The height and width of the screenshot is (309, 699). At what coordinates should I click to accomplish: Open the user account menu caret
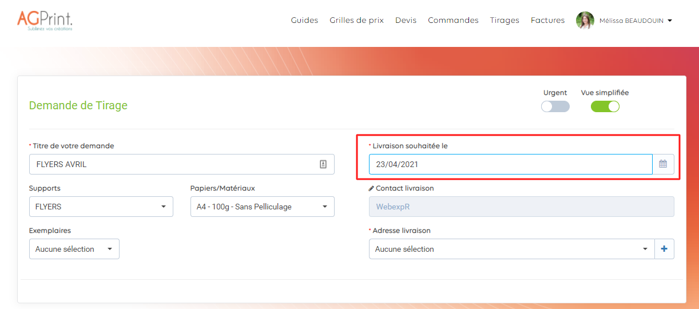pos(670,21)
